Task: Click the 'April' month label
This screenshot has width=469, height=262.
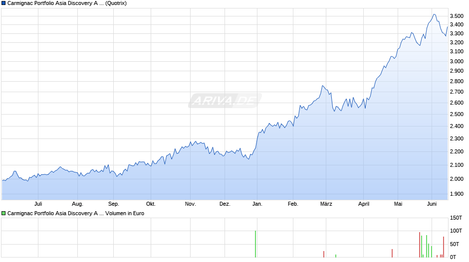Action: pos(364,204)
